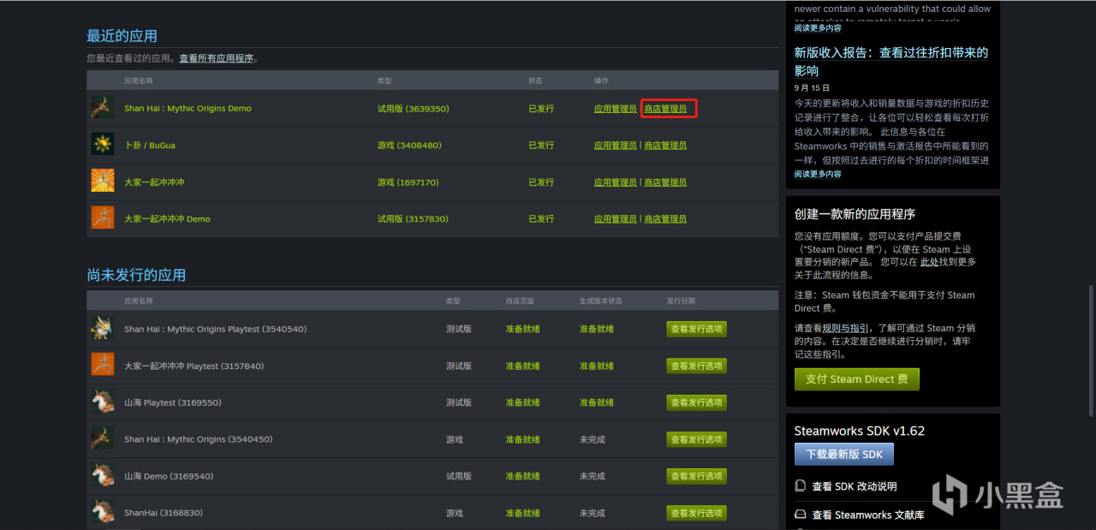Click 准备就绪 store page status for ShanHai (3168830)
This screenshot has width=1096, height=530.
522,514
